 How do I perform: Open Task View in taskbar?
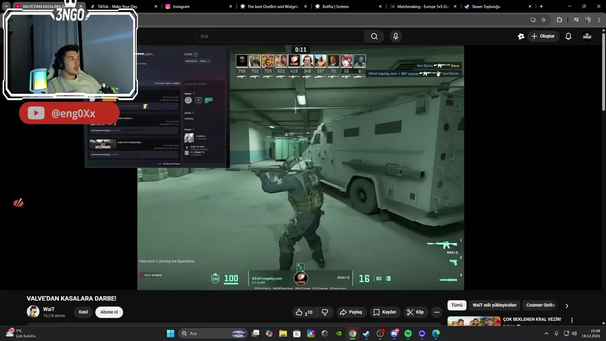pyautogui.click(x=256, y=333)
